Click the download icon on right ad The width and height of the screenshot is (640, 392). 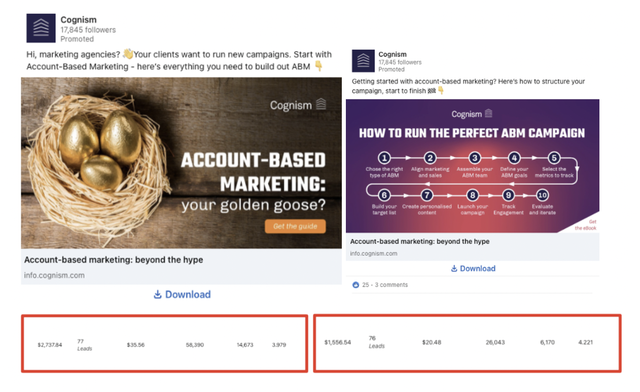point(454,268)
